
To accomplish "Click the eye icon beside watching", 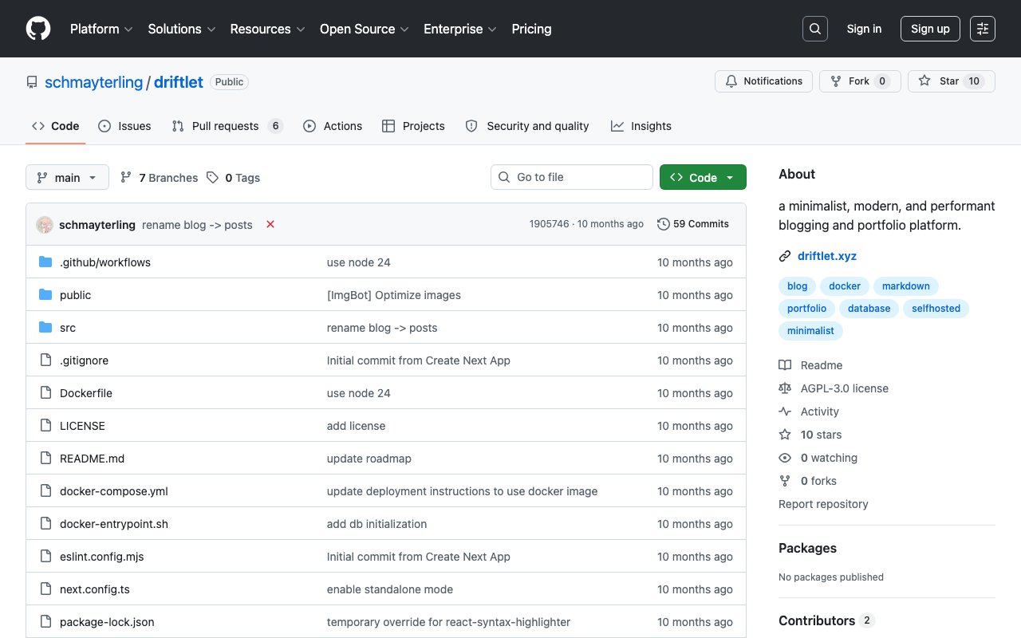I will click(785, 458).
